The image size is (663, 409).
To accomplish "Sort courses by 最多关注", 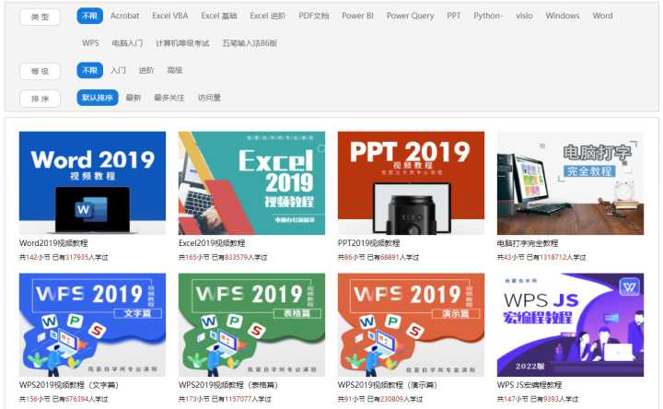I will [169, 98].
